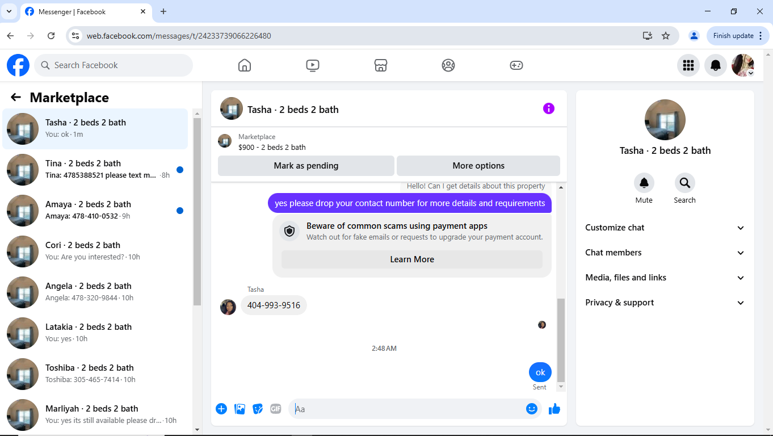
Task: Open the Gaming controller icon
Action: [516, 65]
